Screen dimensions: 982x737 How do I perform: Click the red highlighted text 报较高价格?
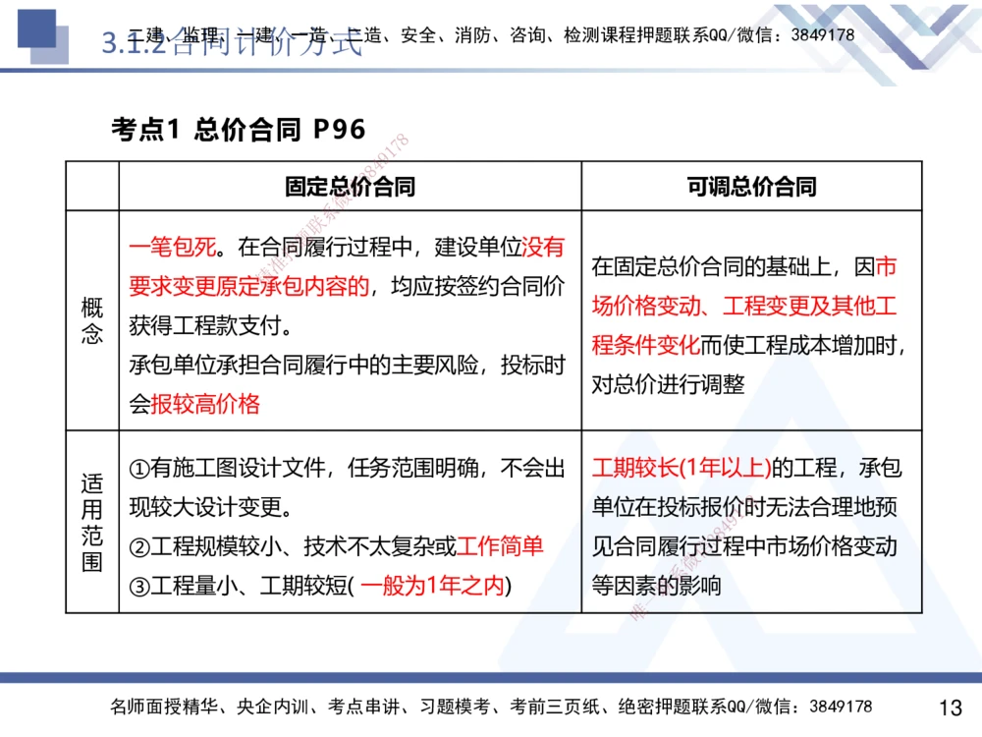pos(207,403)
